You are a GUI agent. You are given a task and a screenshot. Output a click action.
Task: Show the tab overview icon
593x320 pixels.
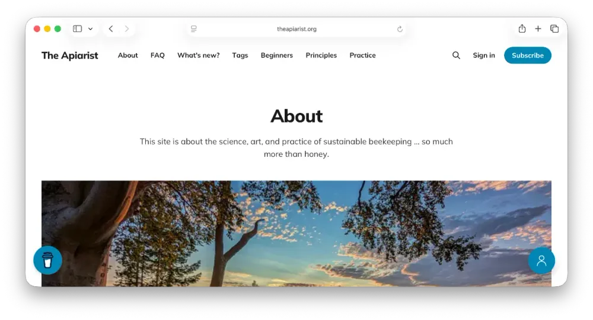tap(554, 28)
